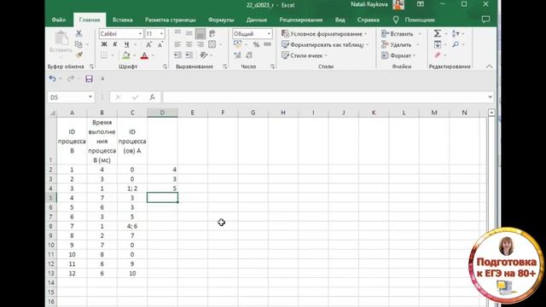
Task: Open Sort and Filter icon
Action: point(455,33)
